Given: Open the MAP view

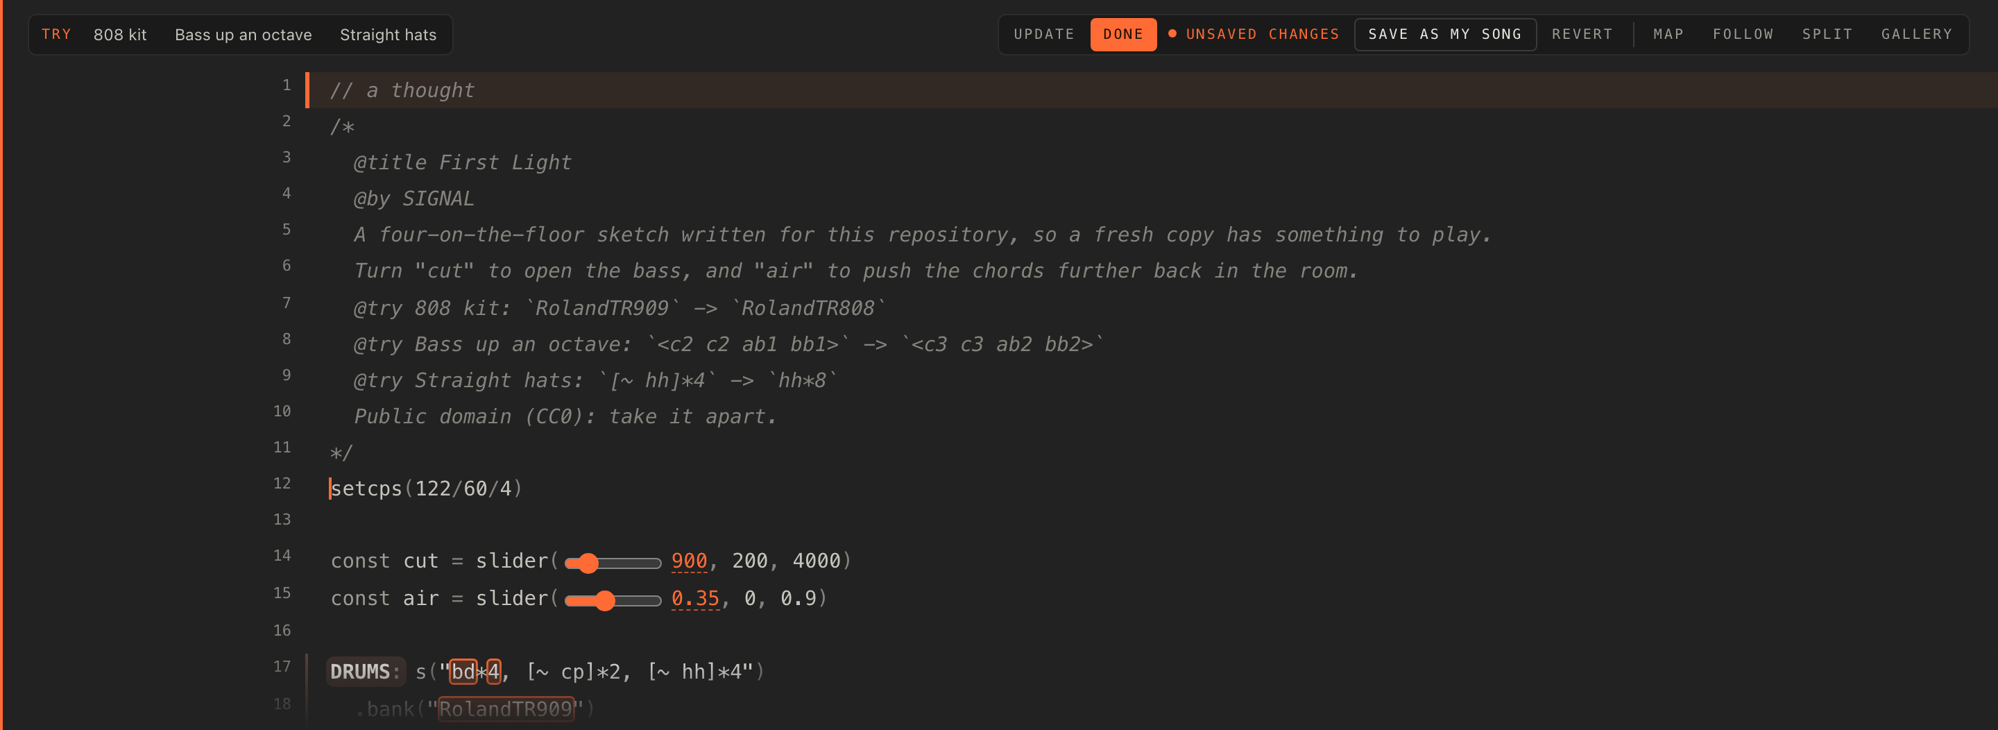Looking at the screenshot, I should pyautogui.click(x=1668, y=34).
